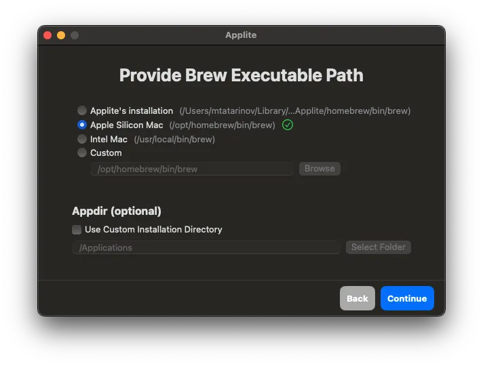
Task: Click the custom brew path text field
Action: (x=191, y=169)
